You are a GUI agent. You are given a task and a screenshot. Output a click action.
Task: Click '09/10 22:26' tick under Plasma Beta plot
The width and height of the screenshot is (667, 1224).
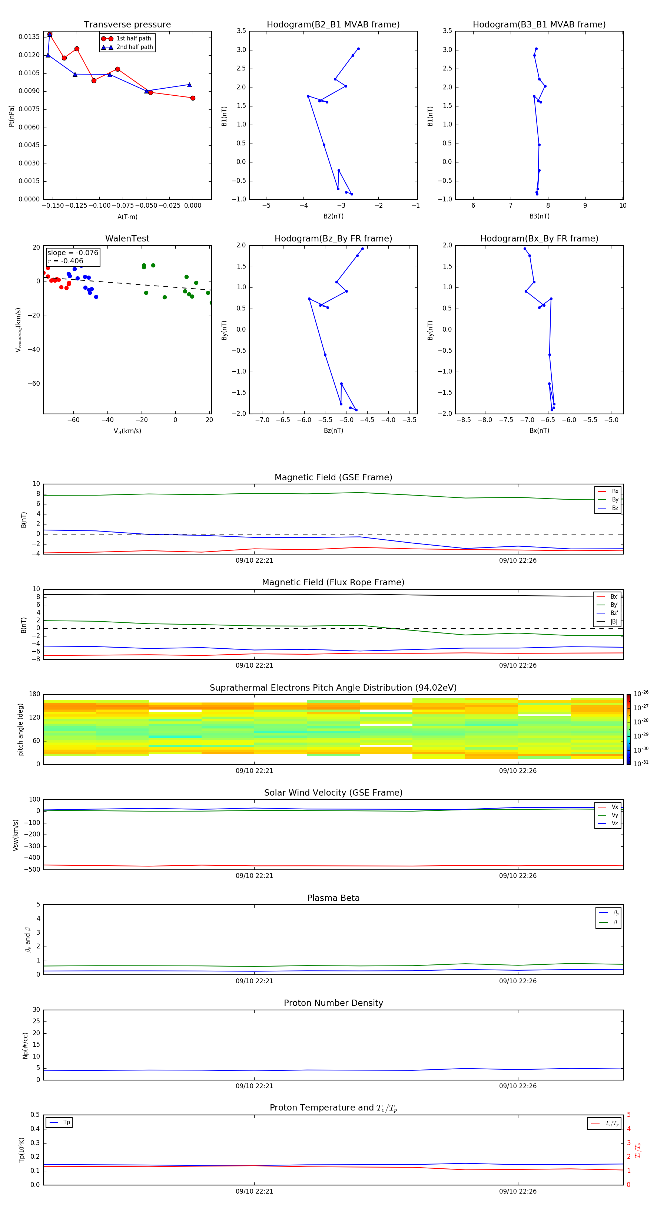(518, 981)
